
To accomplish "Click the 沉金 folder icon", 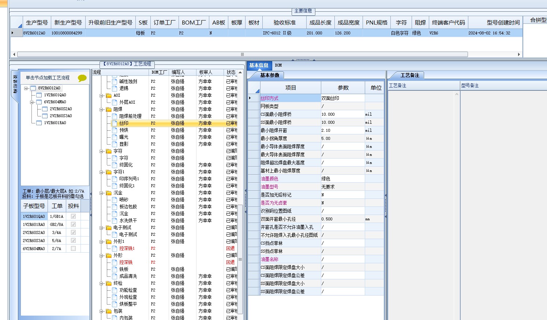I will [109, 193].
